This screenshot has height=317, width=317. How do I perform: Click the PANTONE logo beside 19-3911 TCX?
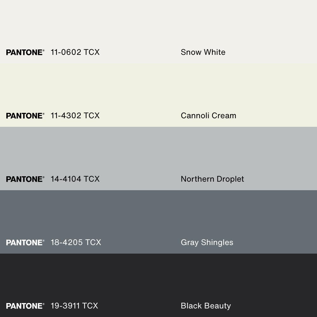pos(25,306)
